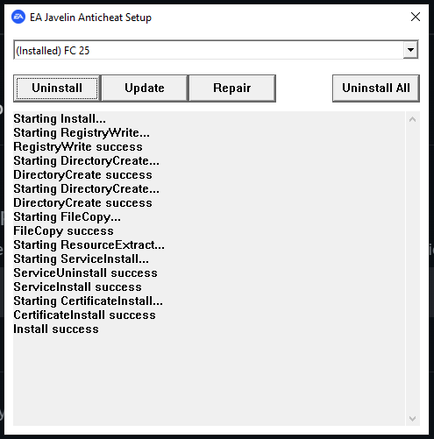The height and width of the screenshot is (439, 434).
Task: Click the Update button
Action: pos(145,89)
